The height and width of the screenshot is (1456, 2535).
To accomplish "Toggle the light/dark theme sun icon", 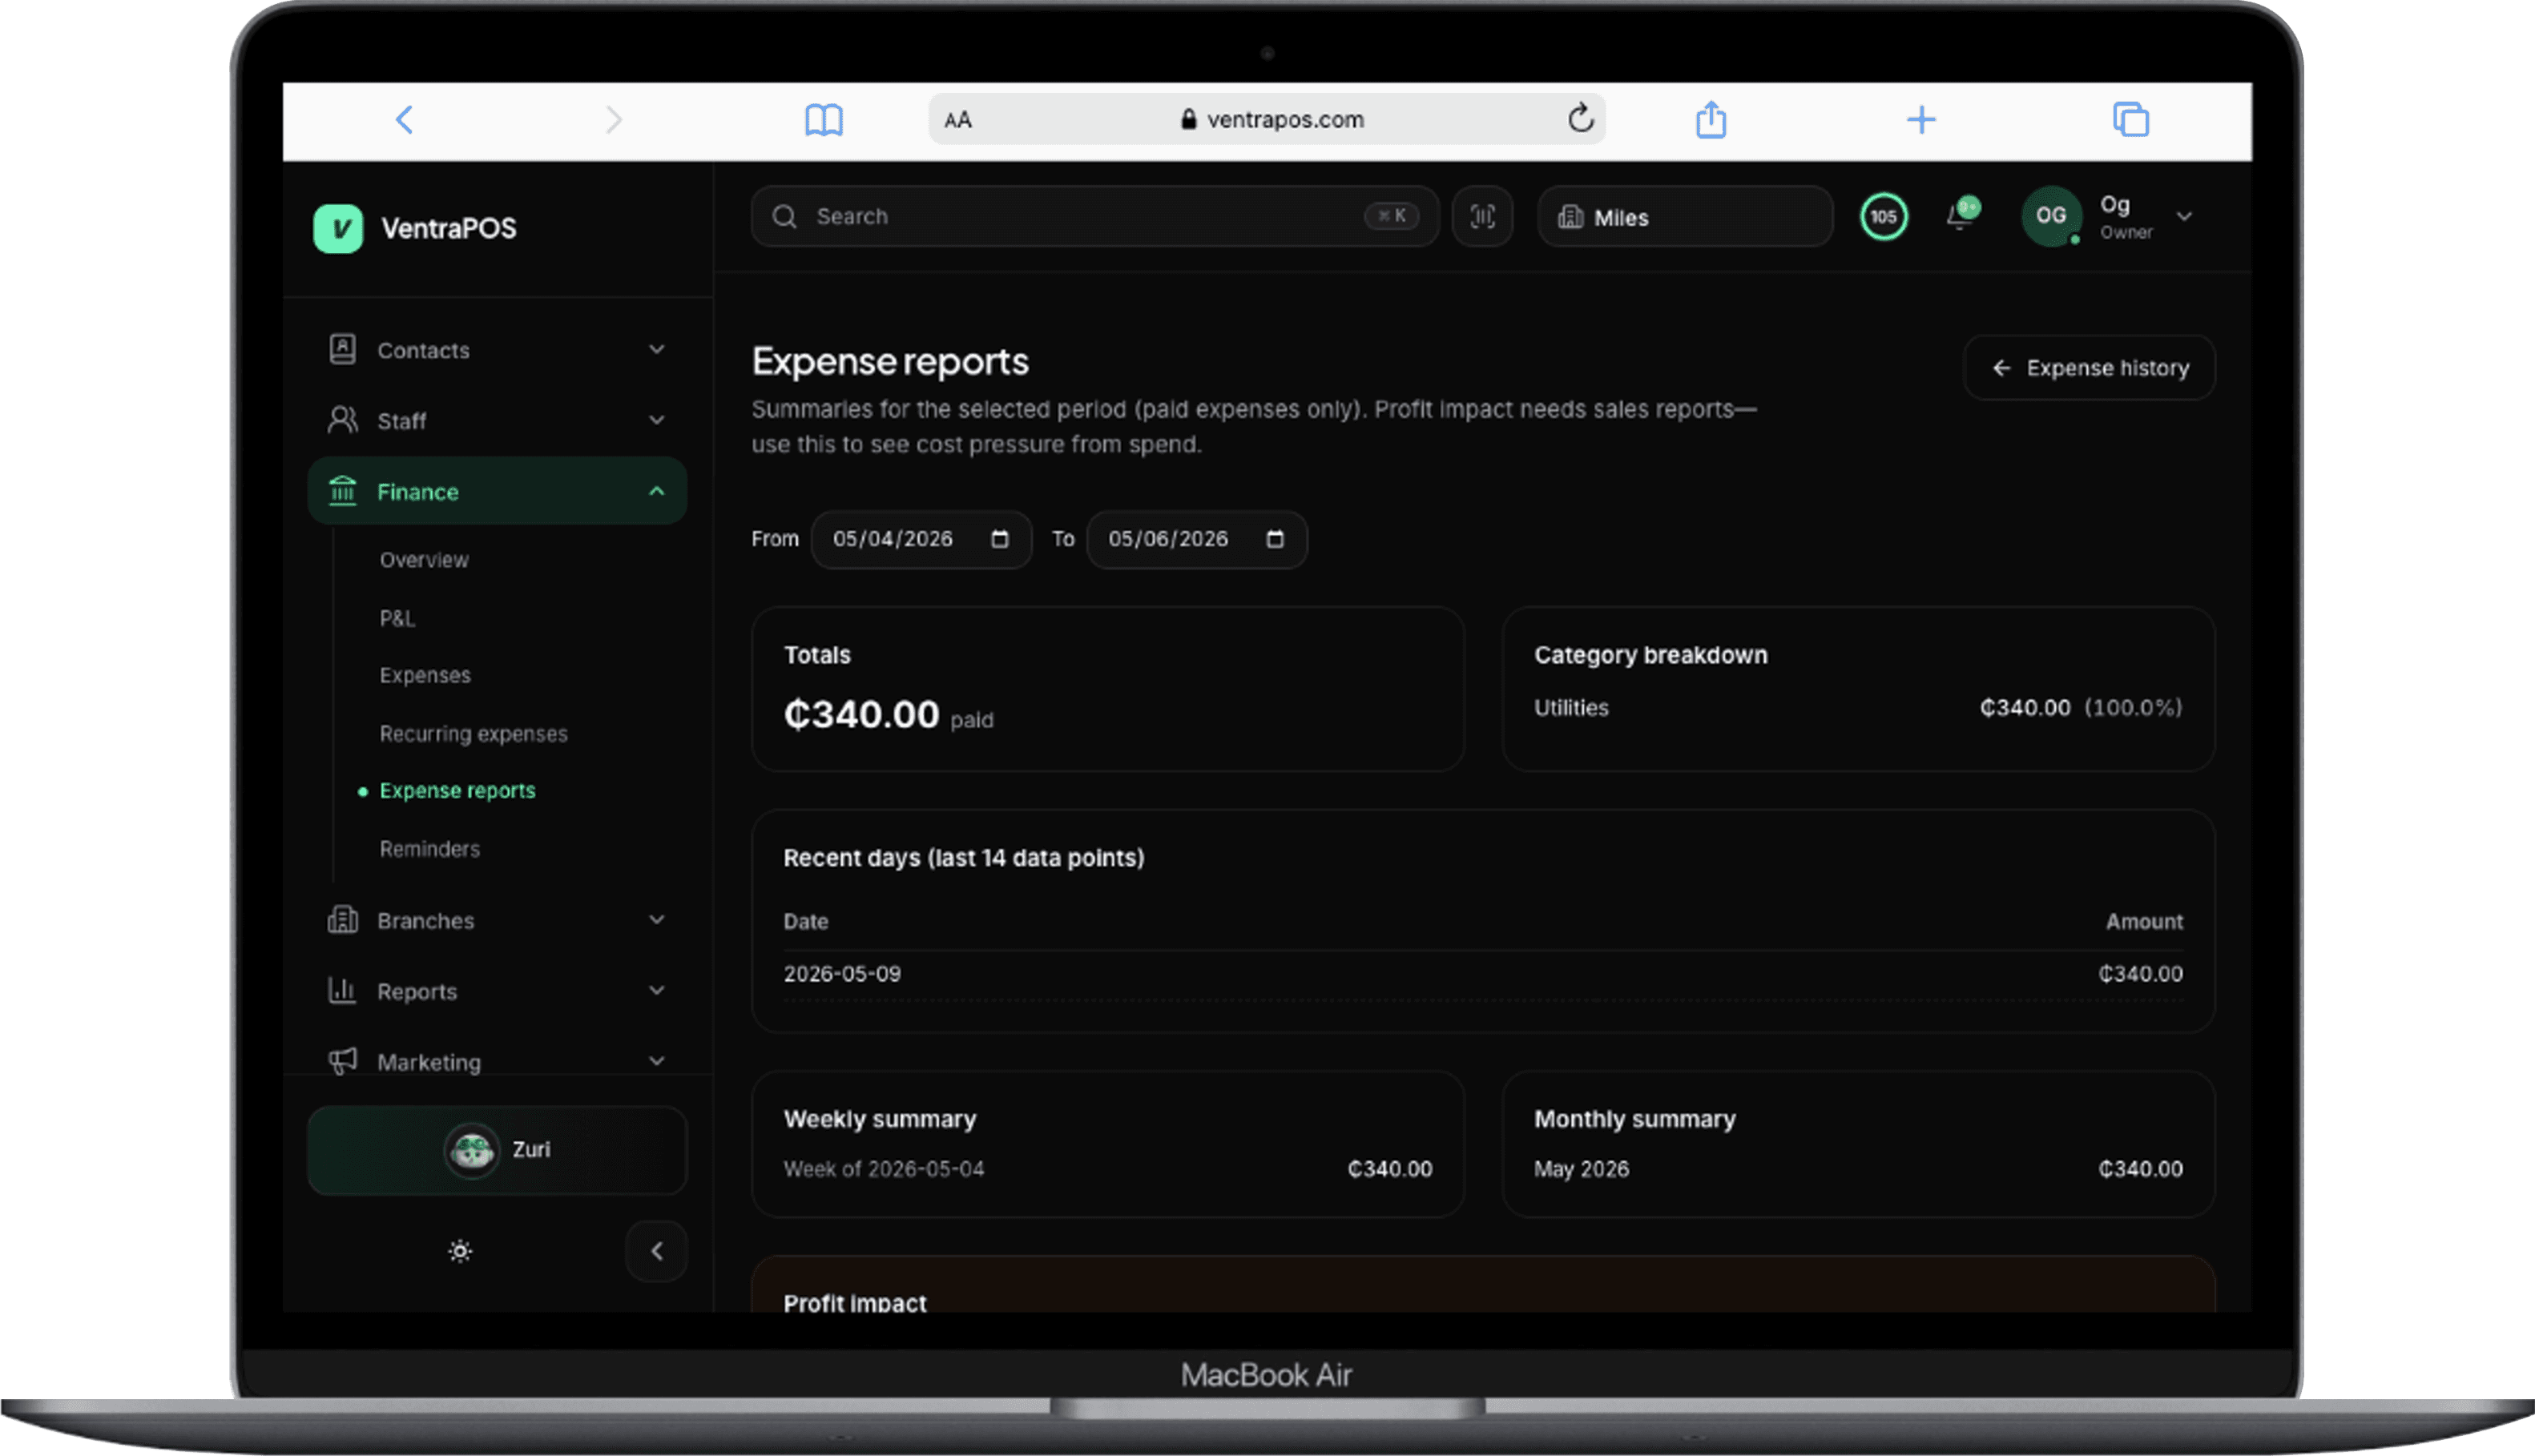I will click(460, 1251).
